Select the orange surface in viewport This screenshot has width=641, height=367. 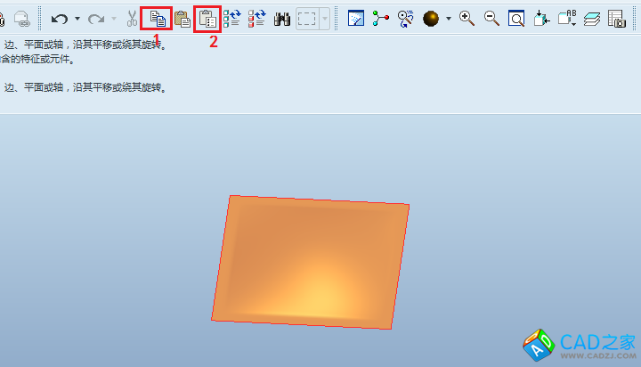click(x=312, y=260)
